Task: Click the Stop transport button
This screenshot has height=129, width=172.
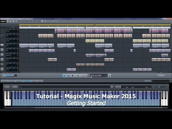Action: click(x=72, y=76)
